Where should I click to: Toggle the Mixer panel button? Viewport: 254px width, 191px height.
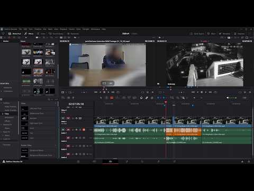pos(212,33)
